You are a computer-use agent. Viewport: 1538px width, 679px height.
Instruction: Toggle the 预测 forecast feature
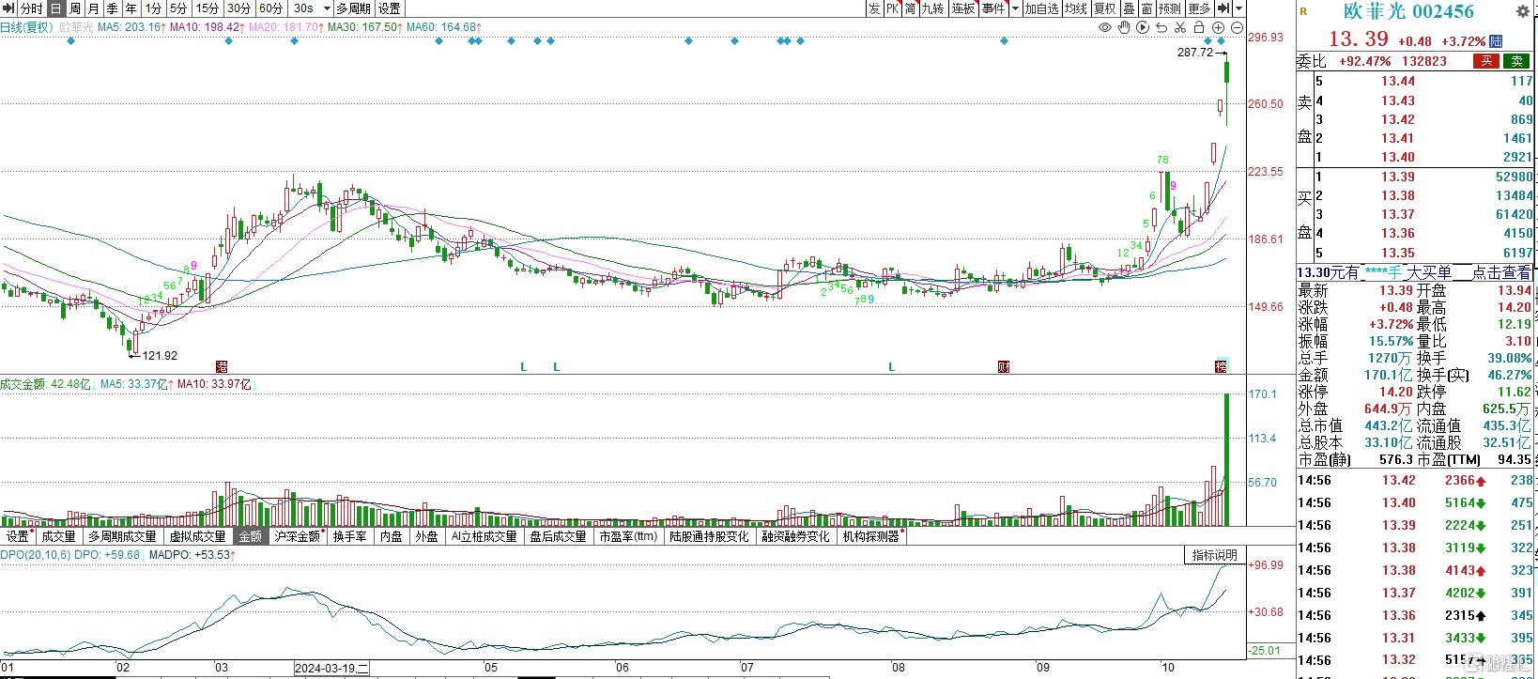pyautogui.click(x=1169, y=8)
